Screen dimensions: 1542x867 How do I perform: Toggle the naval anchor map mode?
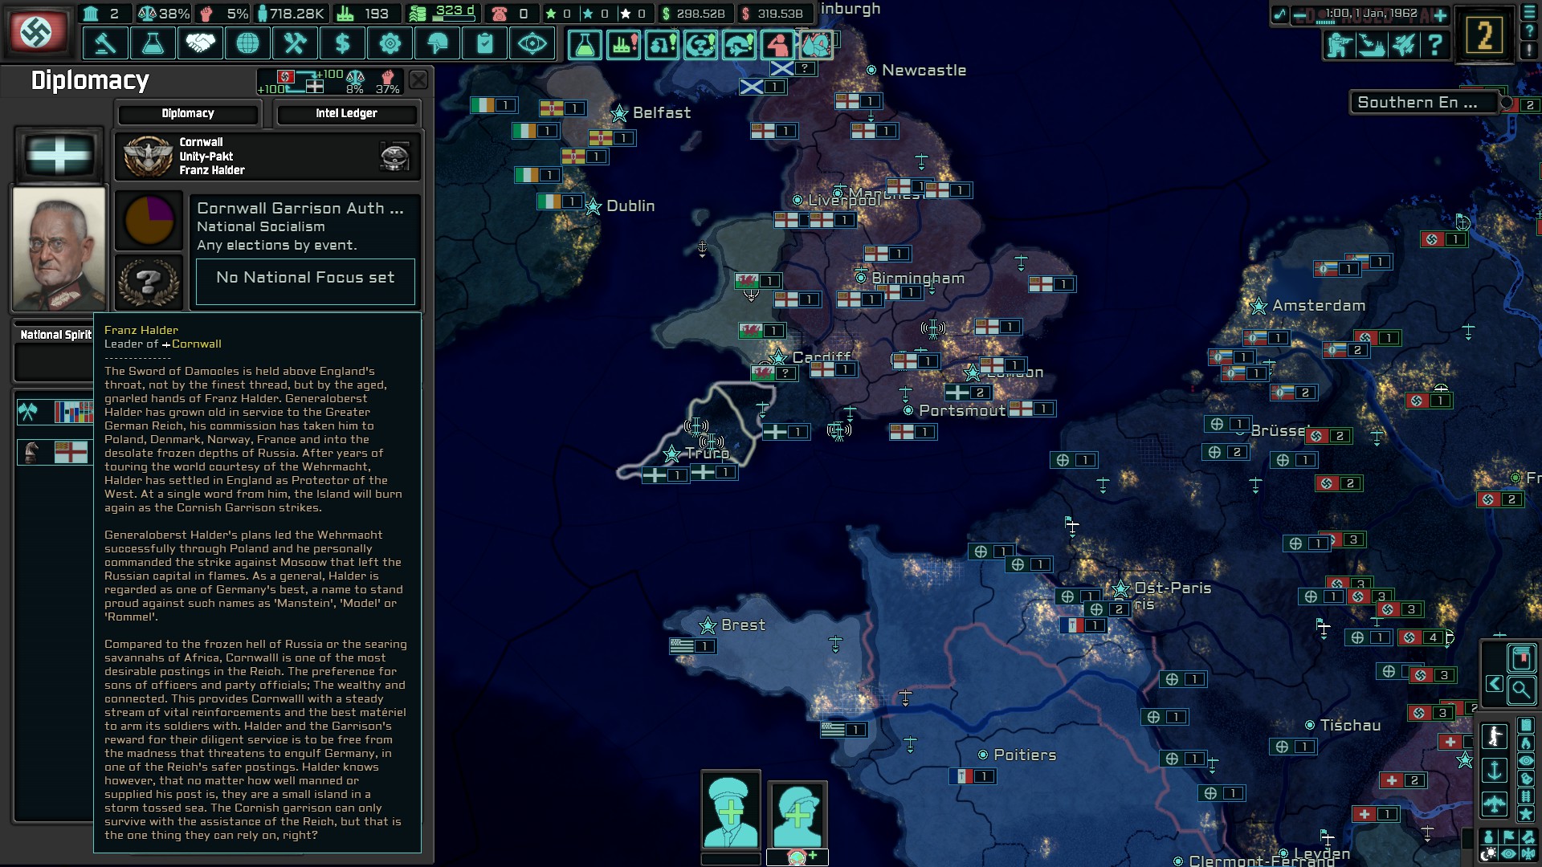point(1494,771)
